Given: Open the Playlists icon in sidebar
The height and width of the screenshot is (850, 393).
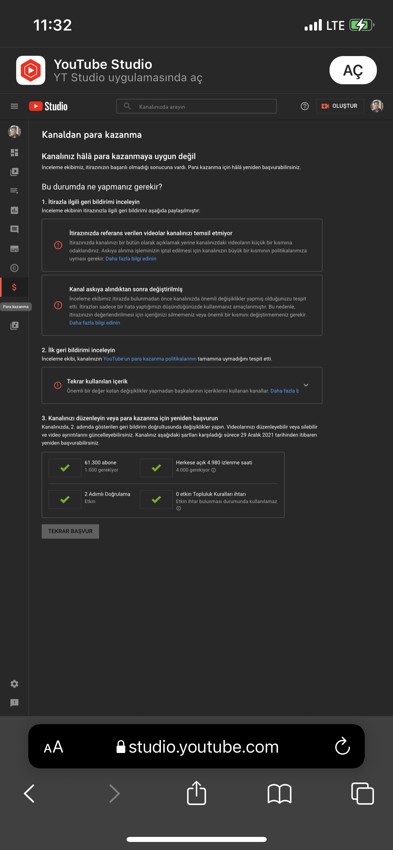Looking at the screenshot, I should pos(14,191).
